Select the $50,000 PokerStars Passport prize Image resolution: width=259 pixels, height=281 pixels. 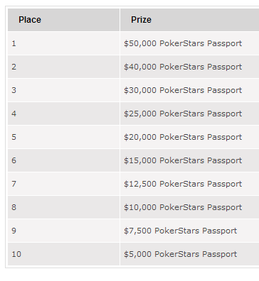click(183, 43)
